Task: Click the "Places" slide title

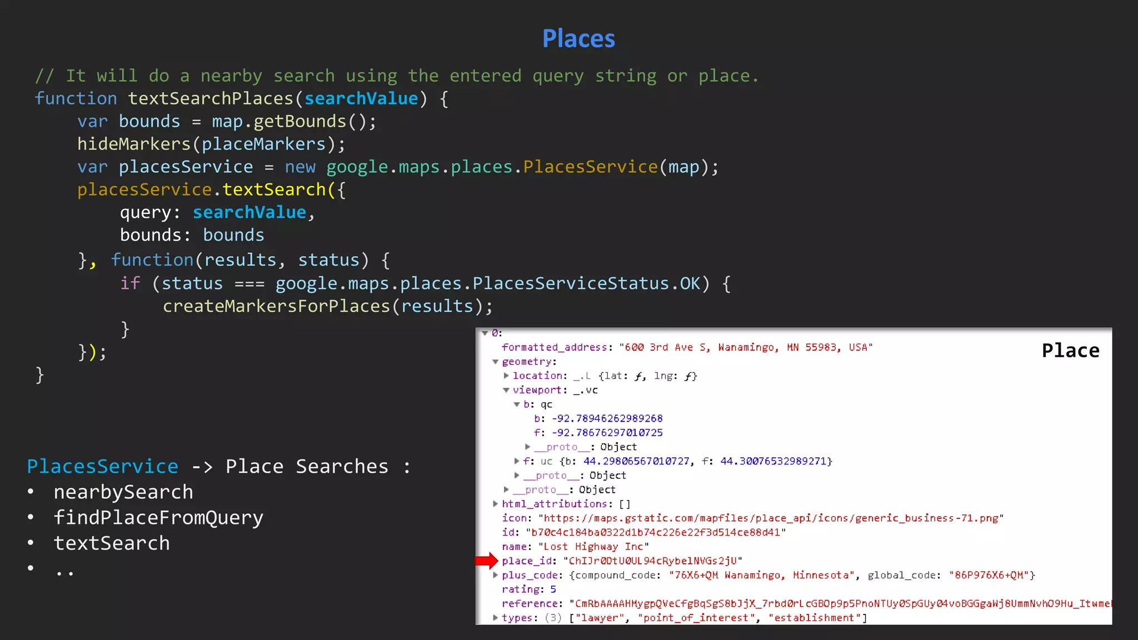Action: [578, 39]
